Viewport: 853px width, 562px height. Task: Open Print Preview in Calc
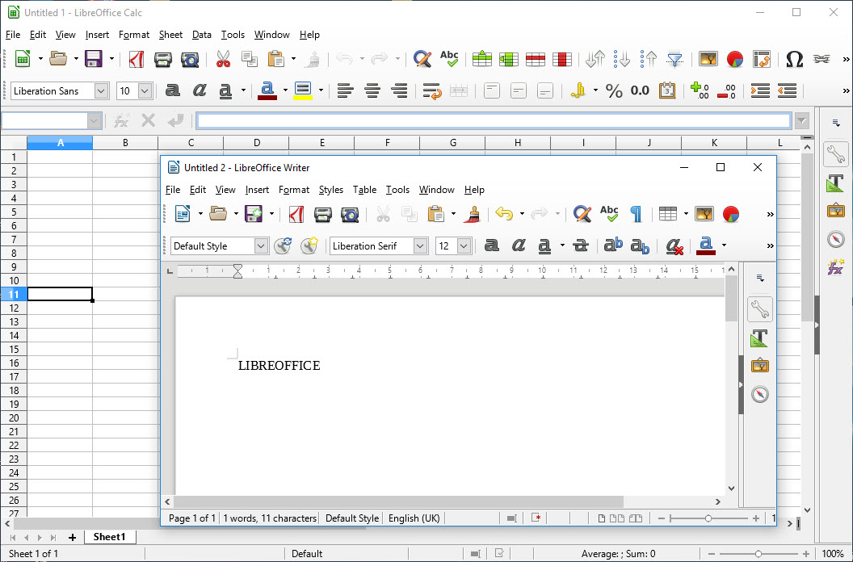(x=188, y=59)
